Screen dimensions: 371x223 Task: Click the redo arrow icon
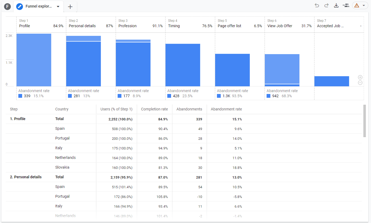tap(326, 6)
